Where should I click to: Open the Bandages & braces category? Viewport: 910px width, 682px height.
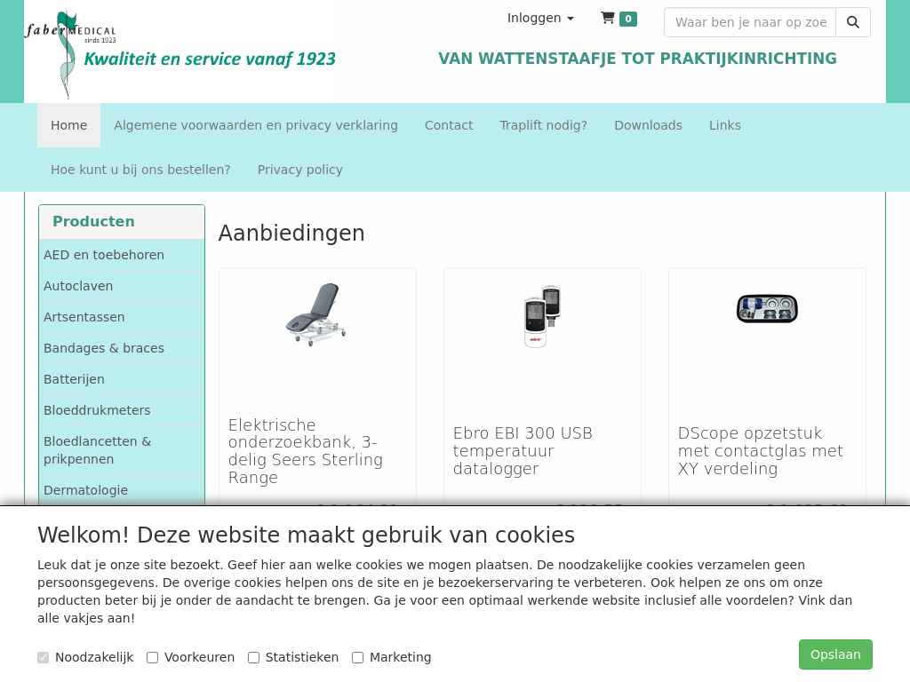[122, 348]
